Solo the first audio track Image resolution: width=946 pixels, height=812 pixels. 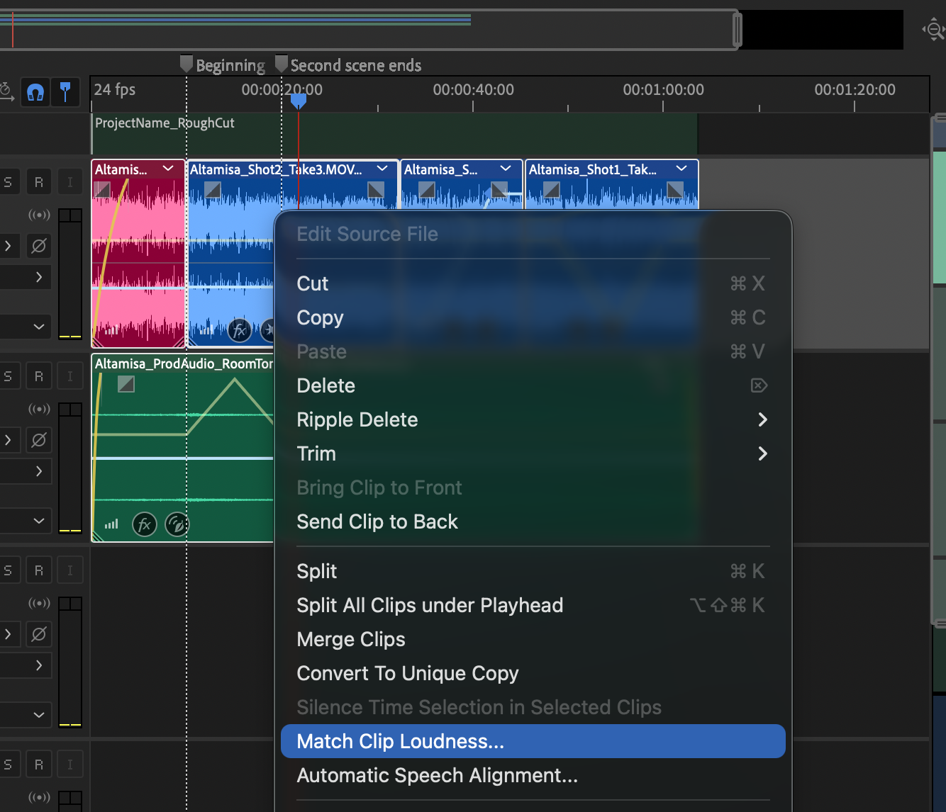pyautogui.click(x=8, y=182)
